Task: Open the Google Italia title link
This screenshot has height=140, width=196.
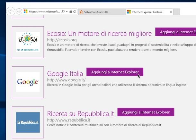Action: click(x=65, y=73)
